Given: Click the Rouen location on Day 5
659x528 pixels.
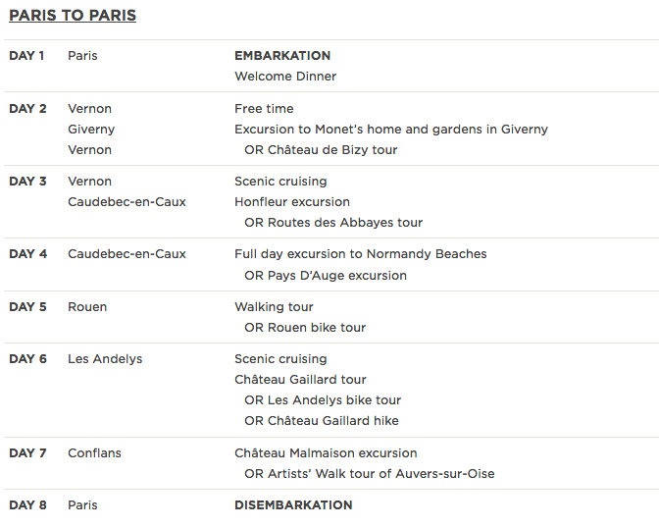Looking at the screenshot, I should [x=87, y=307].
